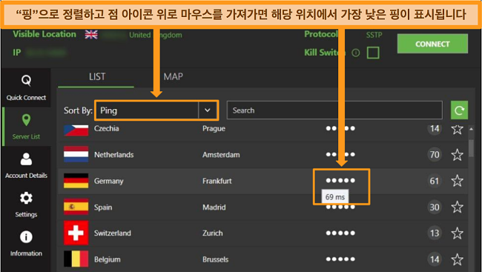Select the Switzerland server row

click(263, 233)
